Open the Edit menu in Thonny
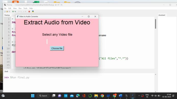The height and width of the screenshot is (99, 177). coord(10,8)
